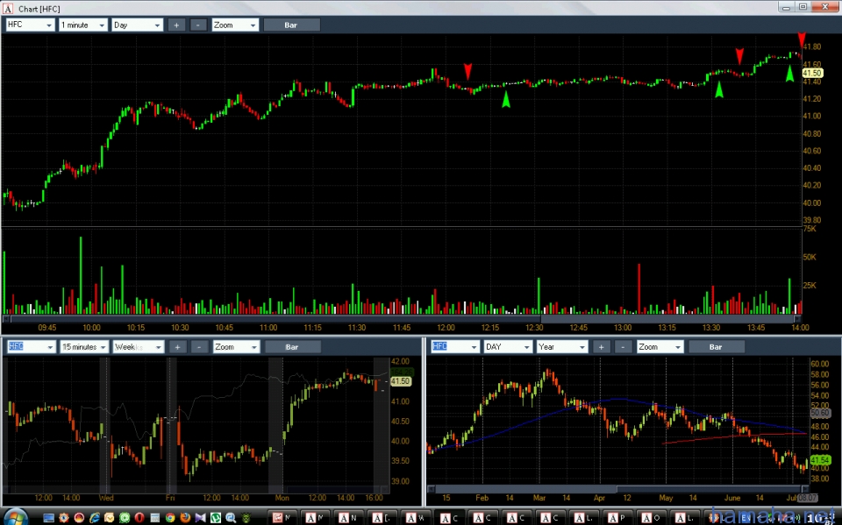
Task: Click the green round @ icon in the quick launch
Action: click(x=125, y=517)
